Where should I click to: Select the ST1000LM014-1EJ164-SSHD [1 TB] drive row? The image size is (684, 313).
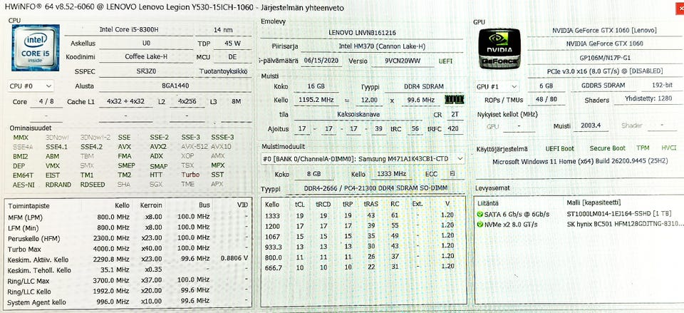click(579, 215)
